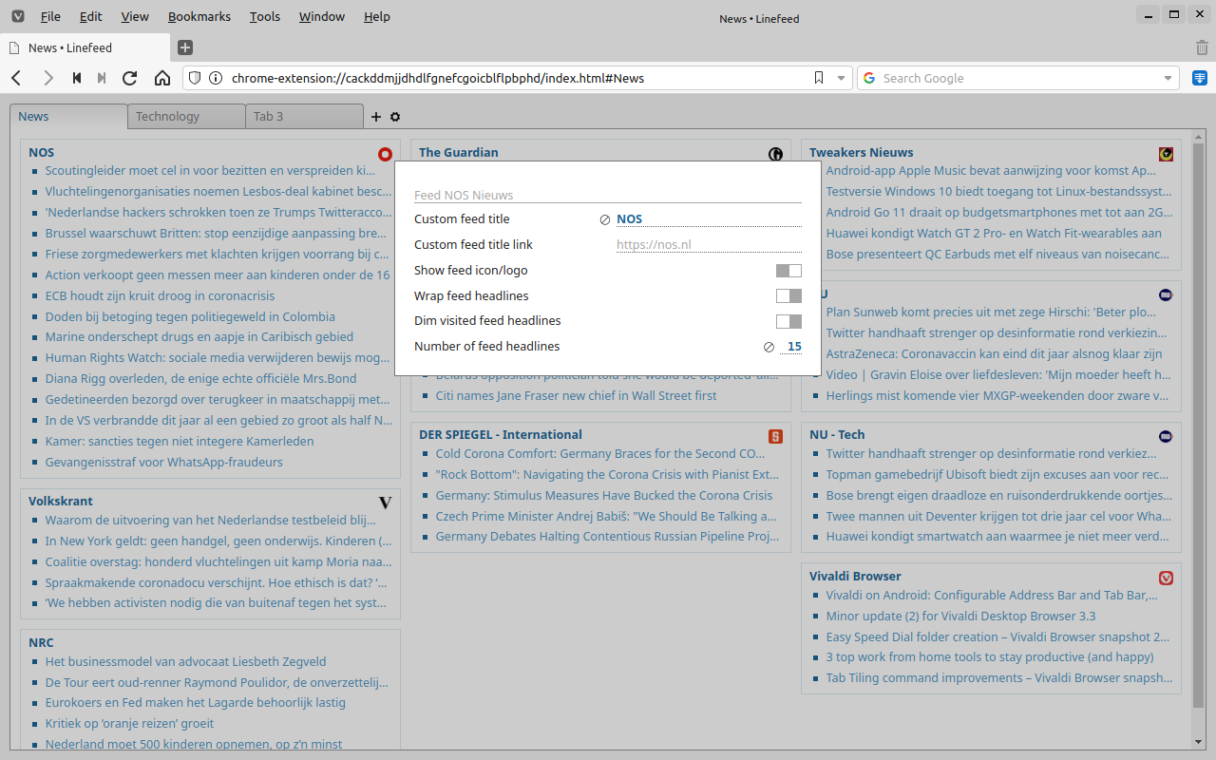Reload the current page
This screenshot has width=1216, height=760.
(130, 78)
